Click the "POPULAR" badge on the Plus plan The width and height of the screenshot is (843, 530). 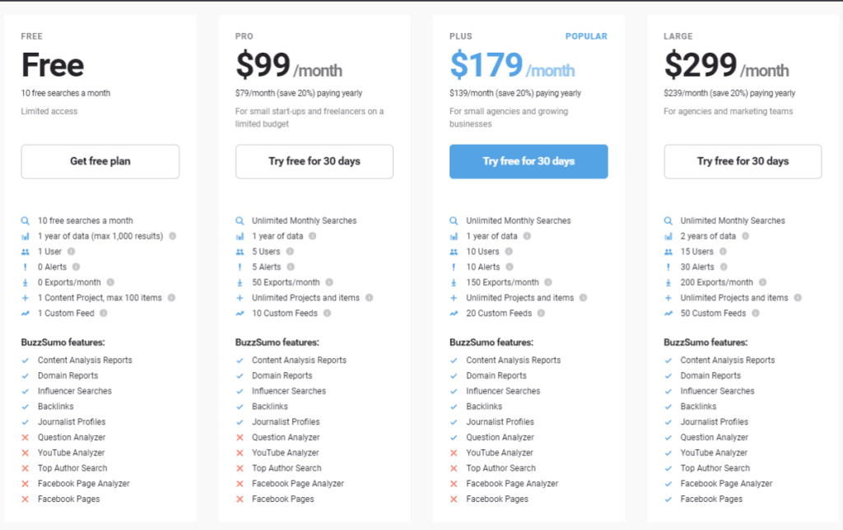pos(586,36)
